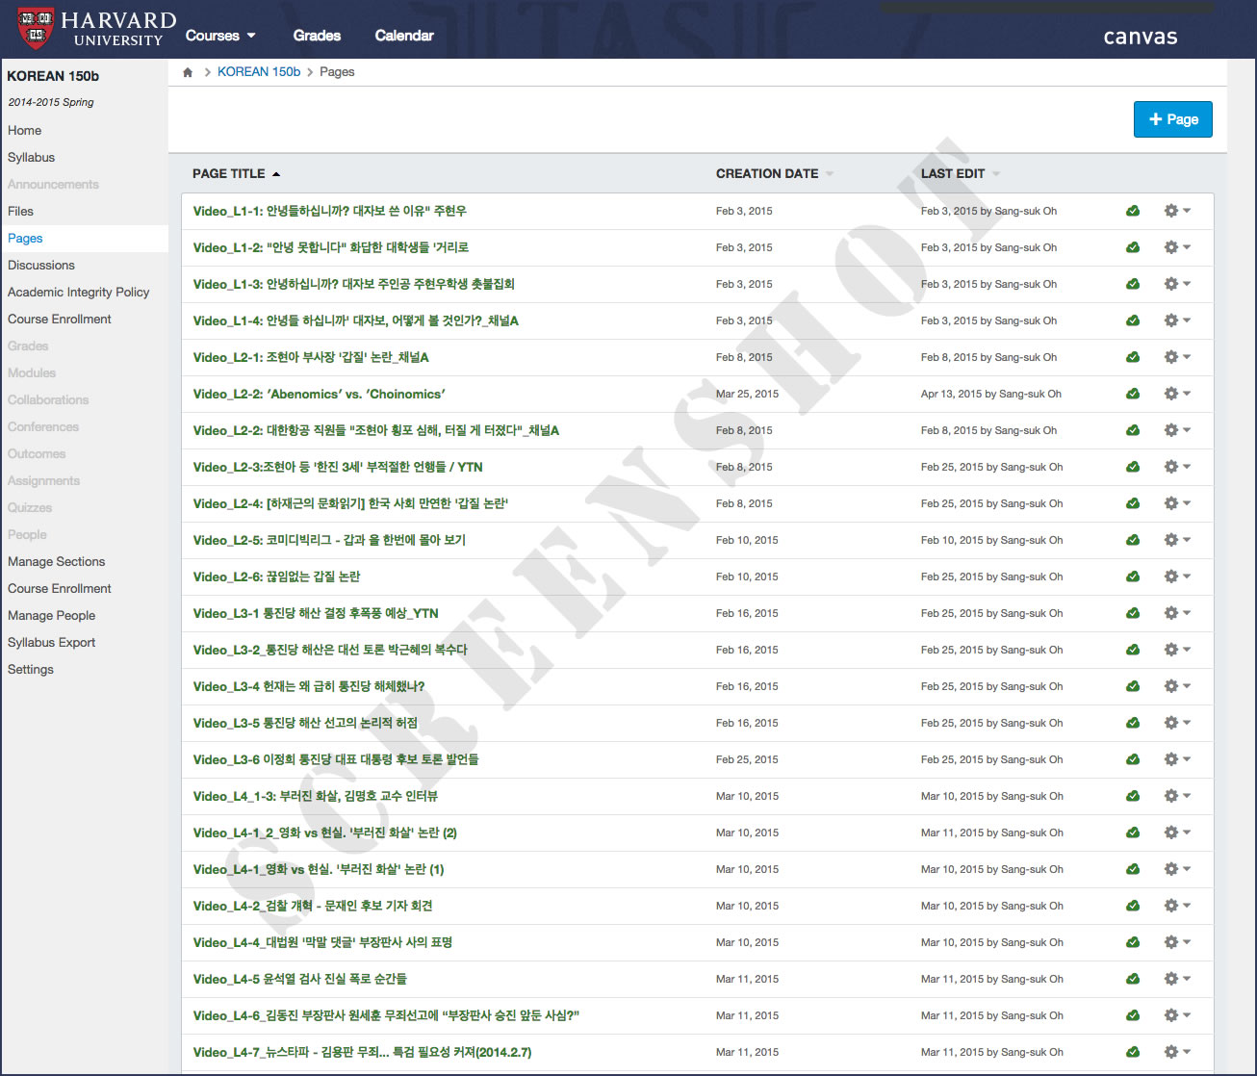Click the sort arrow beside LAST EDIT
1257x1076 pixels.
tap(996, 174)
